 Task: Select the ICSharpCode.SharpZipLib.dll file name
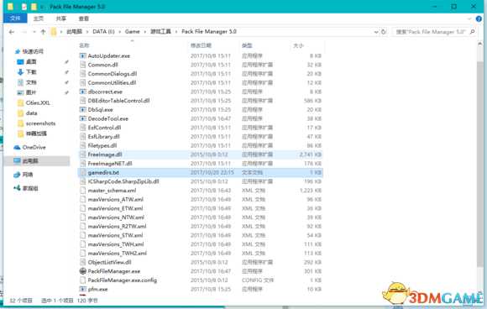(123, 181)
